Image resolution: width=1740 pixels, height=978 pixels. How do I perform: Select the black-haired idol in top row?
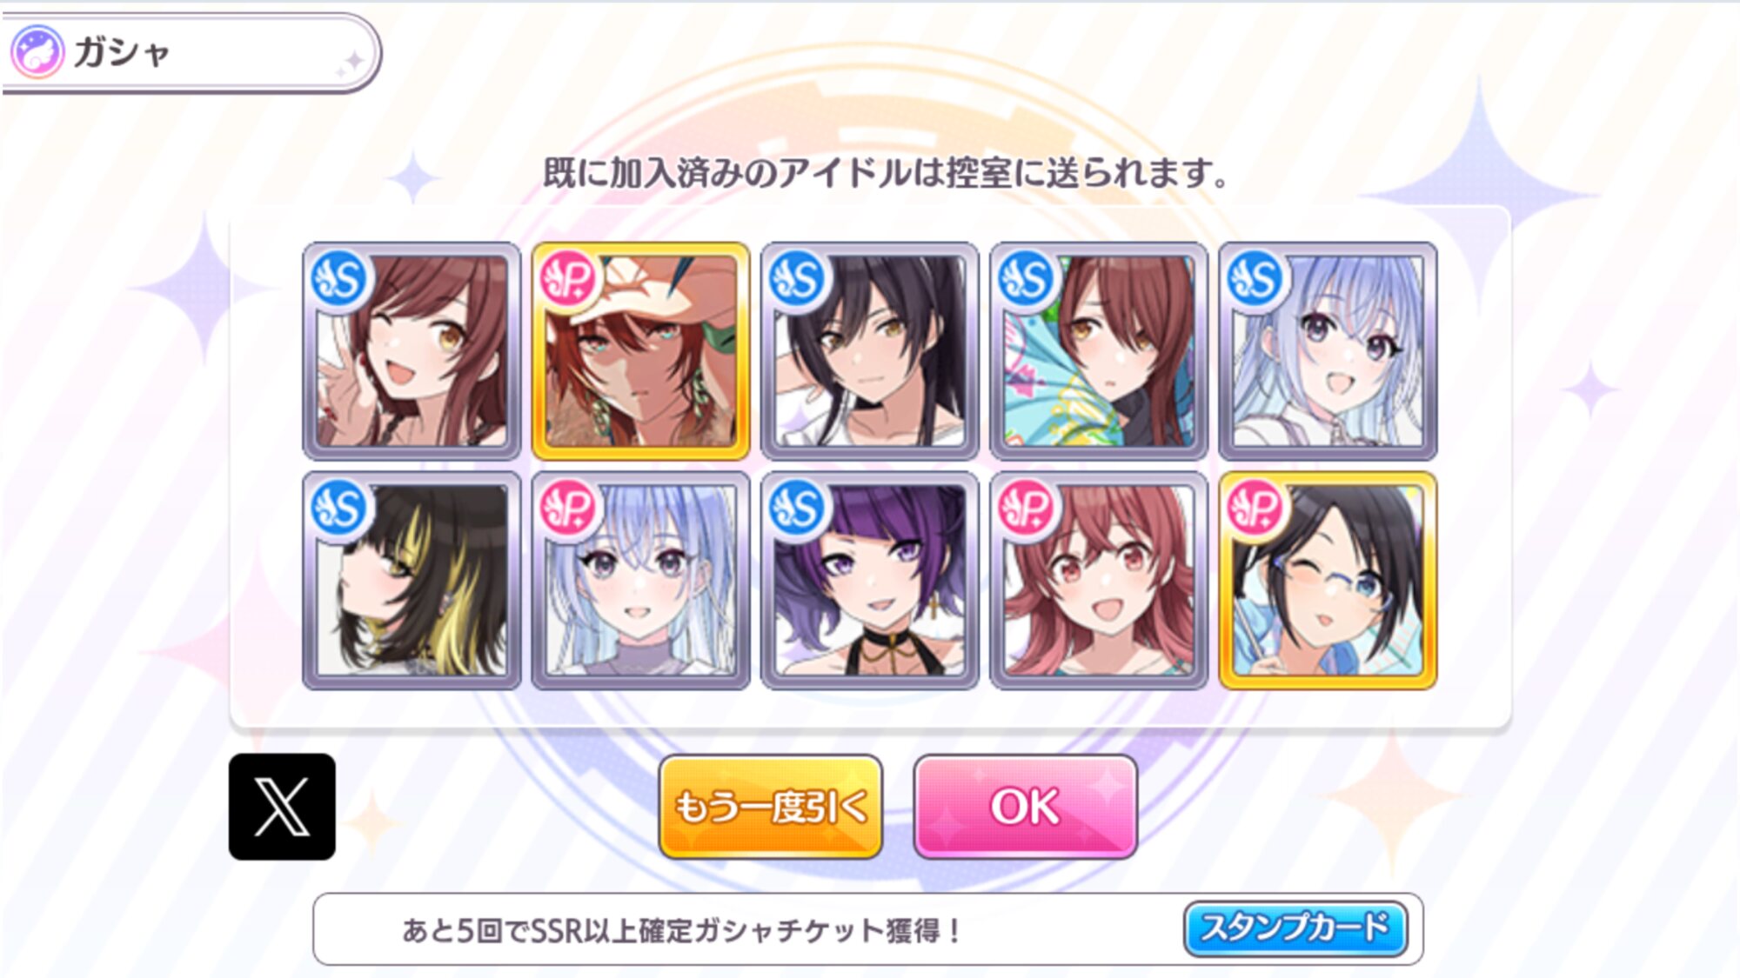click(869, 351)
